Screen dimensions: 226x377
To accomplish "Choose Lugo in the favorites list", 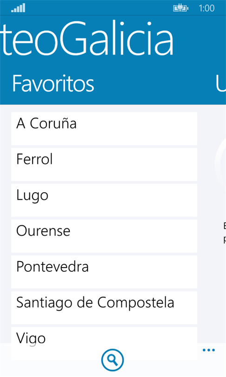I will (x=104, y=200).
